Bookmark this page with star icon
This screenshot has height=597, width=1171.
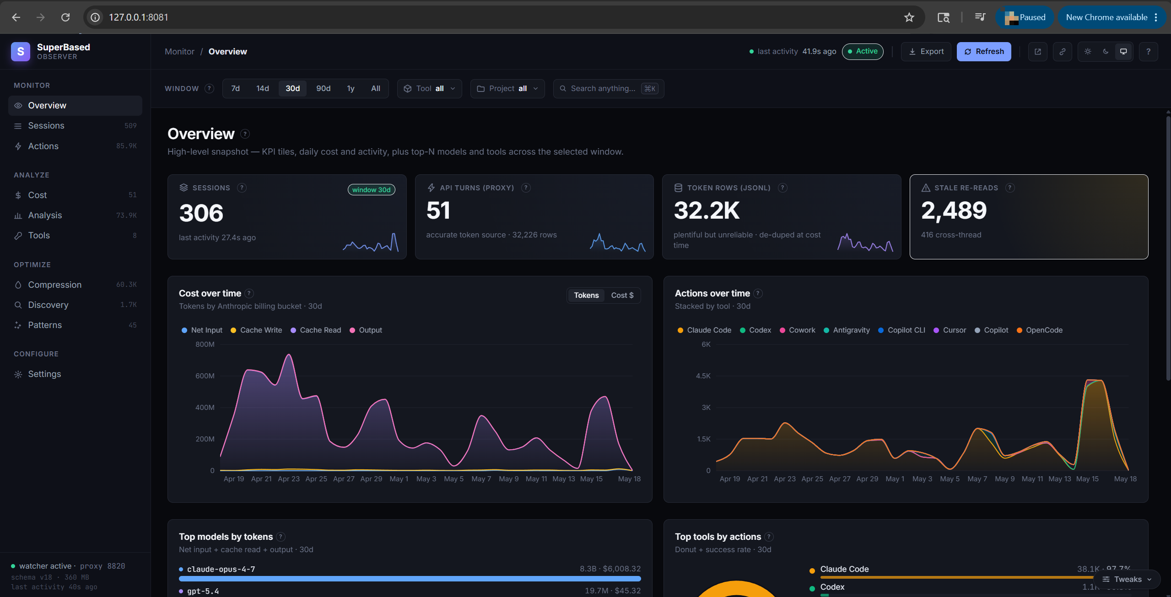(909, 17)
